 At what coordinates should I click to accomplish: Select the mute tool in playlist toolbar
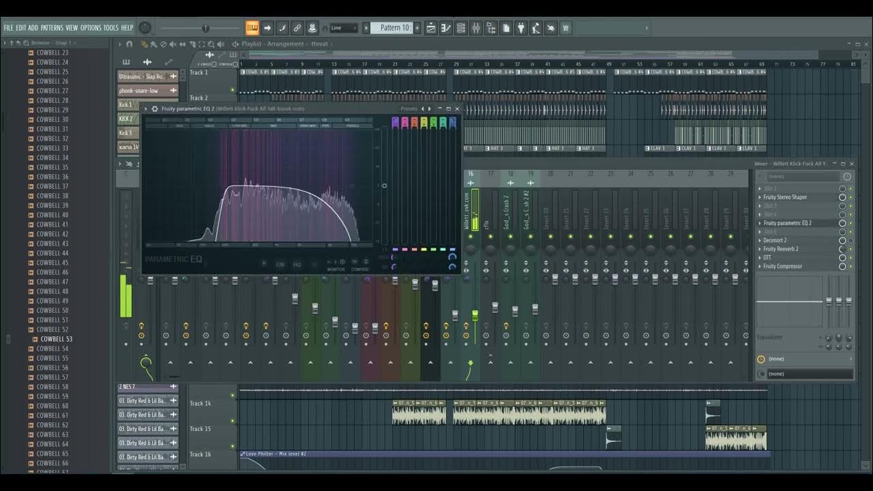tap(173, 44)
